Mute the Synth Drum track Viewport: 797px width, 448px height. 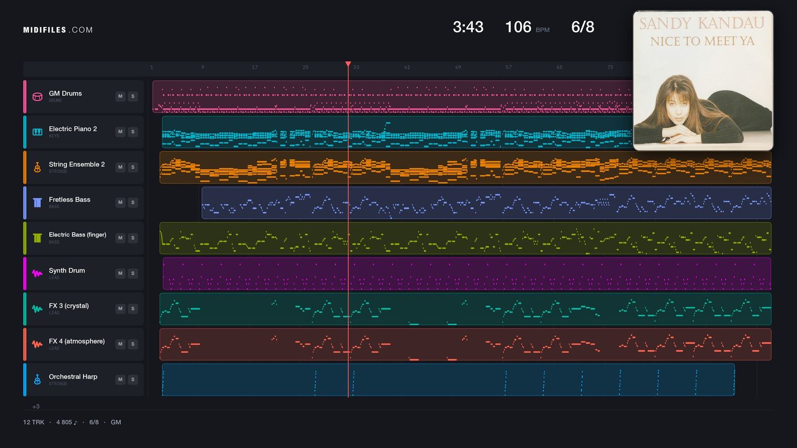(x=120, y=273)
